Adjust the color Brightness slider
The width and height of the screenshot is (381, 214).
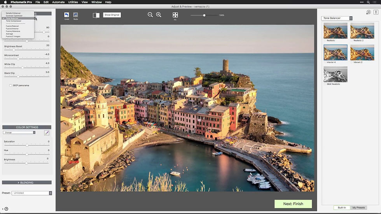pyautogui.click(x=27, y=163)
